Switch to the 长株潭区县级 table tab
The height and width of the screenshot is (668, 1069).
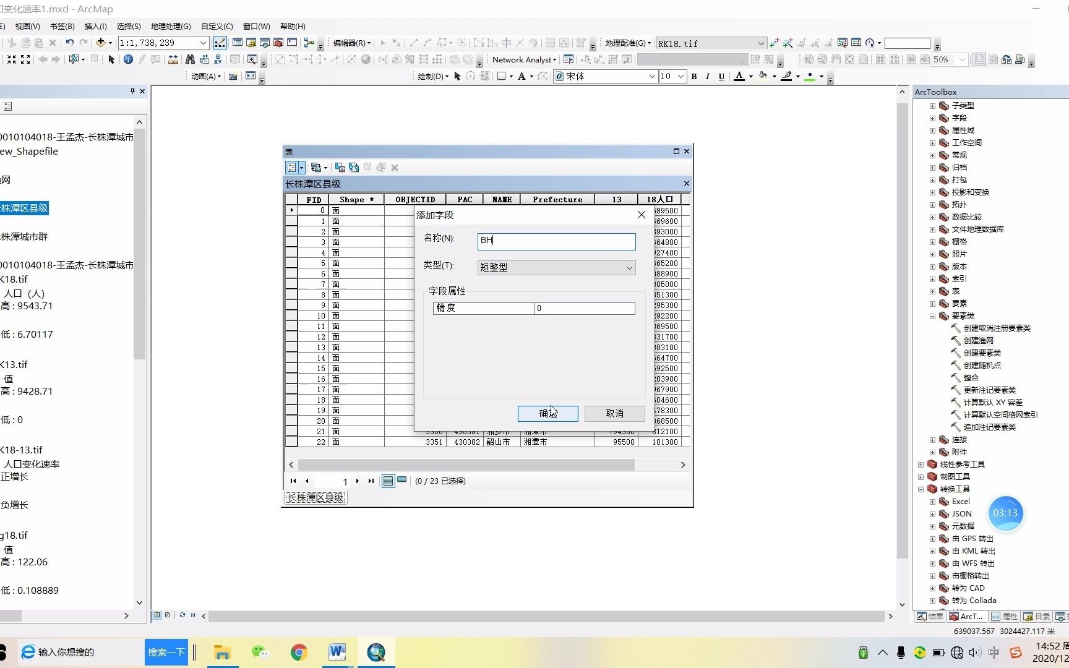coord(316,497)
